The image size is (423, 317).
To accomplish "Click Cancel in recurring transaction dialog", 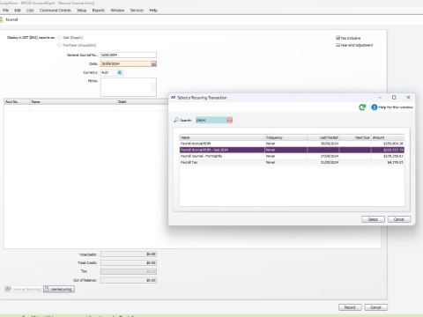I will tap(399, 219).
